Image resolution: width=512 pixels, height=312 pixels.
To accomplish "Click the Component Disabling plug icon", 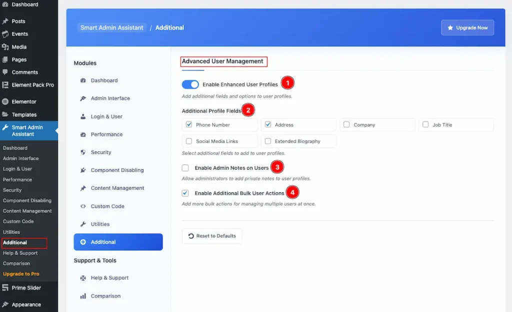I will click(83, 170).
